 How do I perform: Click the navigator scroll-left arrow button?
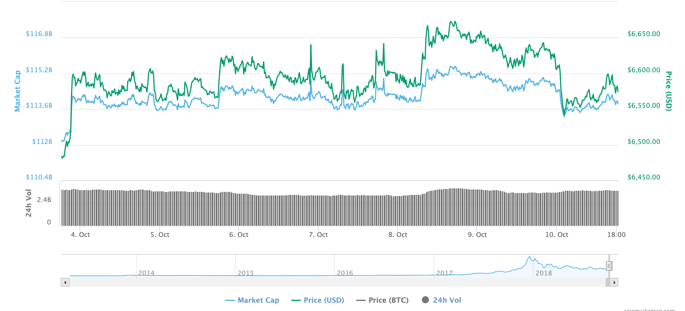point(65,282)
